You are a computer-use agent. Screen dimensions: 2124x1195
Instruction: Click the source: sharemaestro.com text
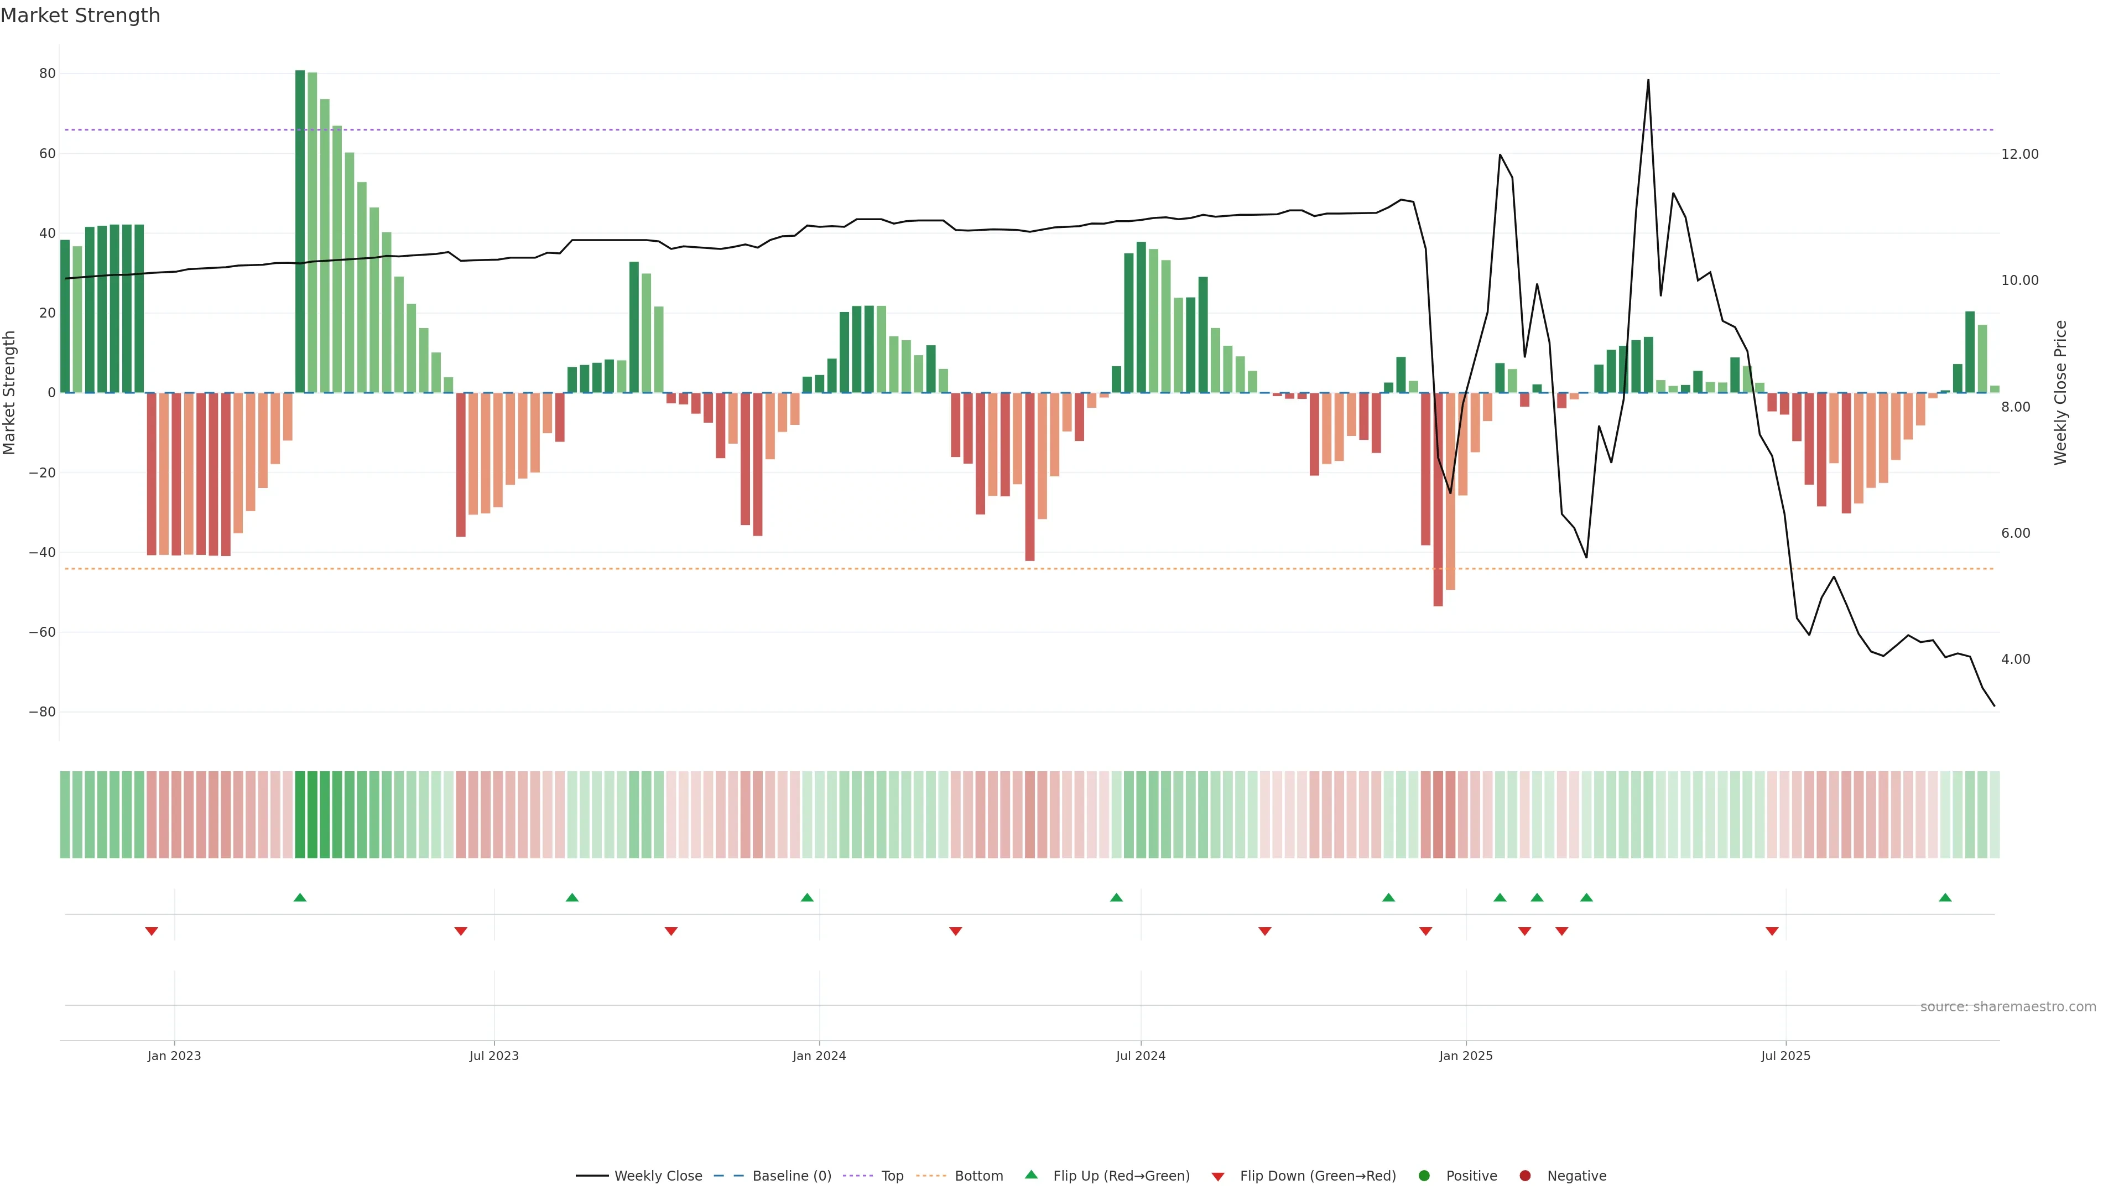[x=2008, y=1006]
